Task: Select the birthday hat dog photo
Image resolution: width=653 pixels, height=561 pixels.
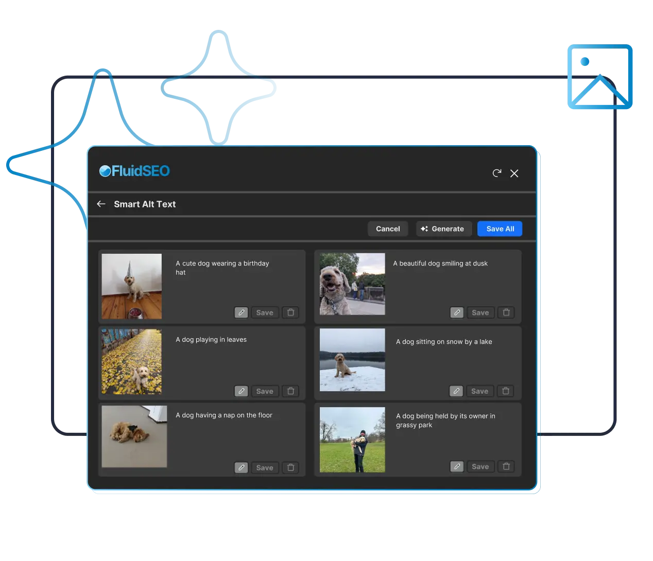Action: (132, 286)
